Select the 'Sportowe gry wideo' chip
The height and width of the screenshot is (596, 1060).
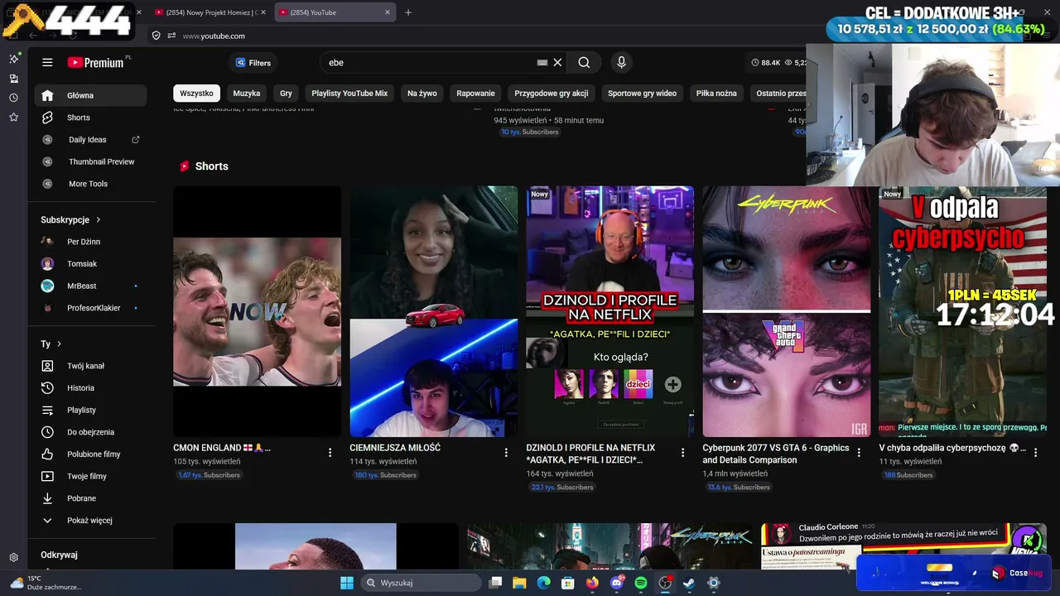[643, 94]
